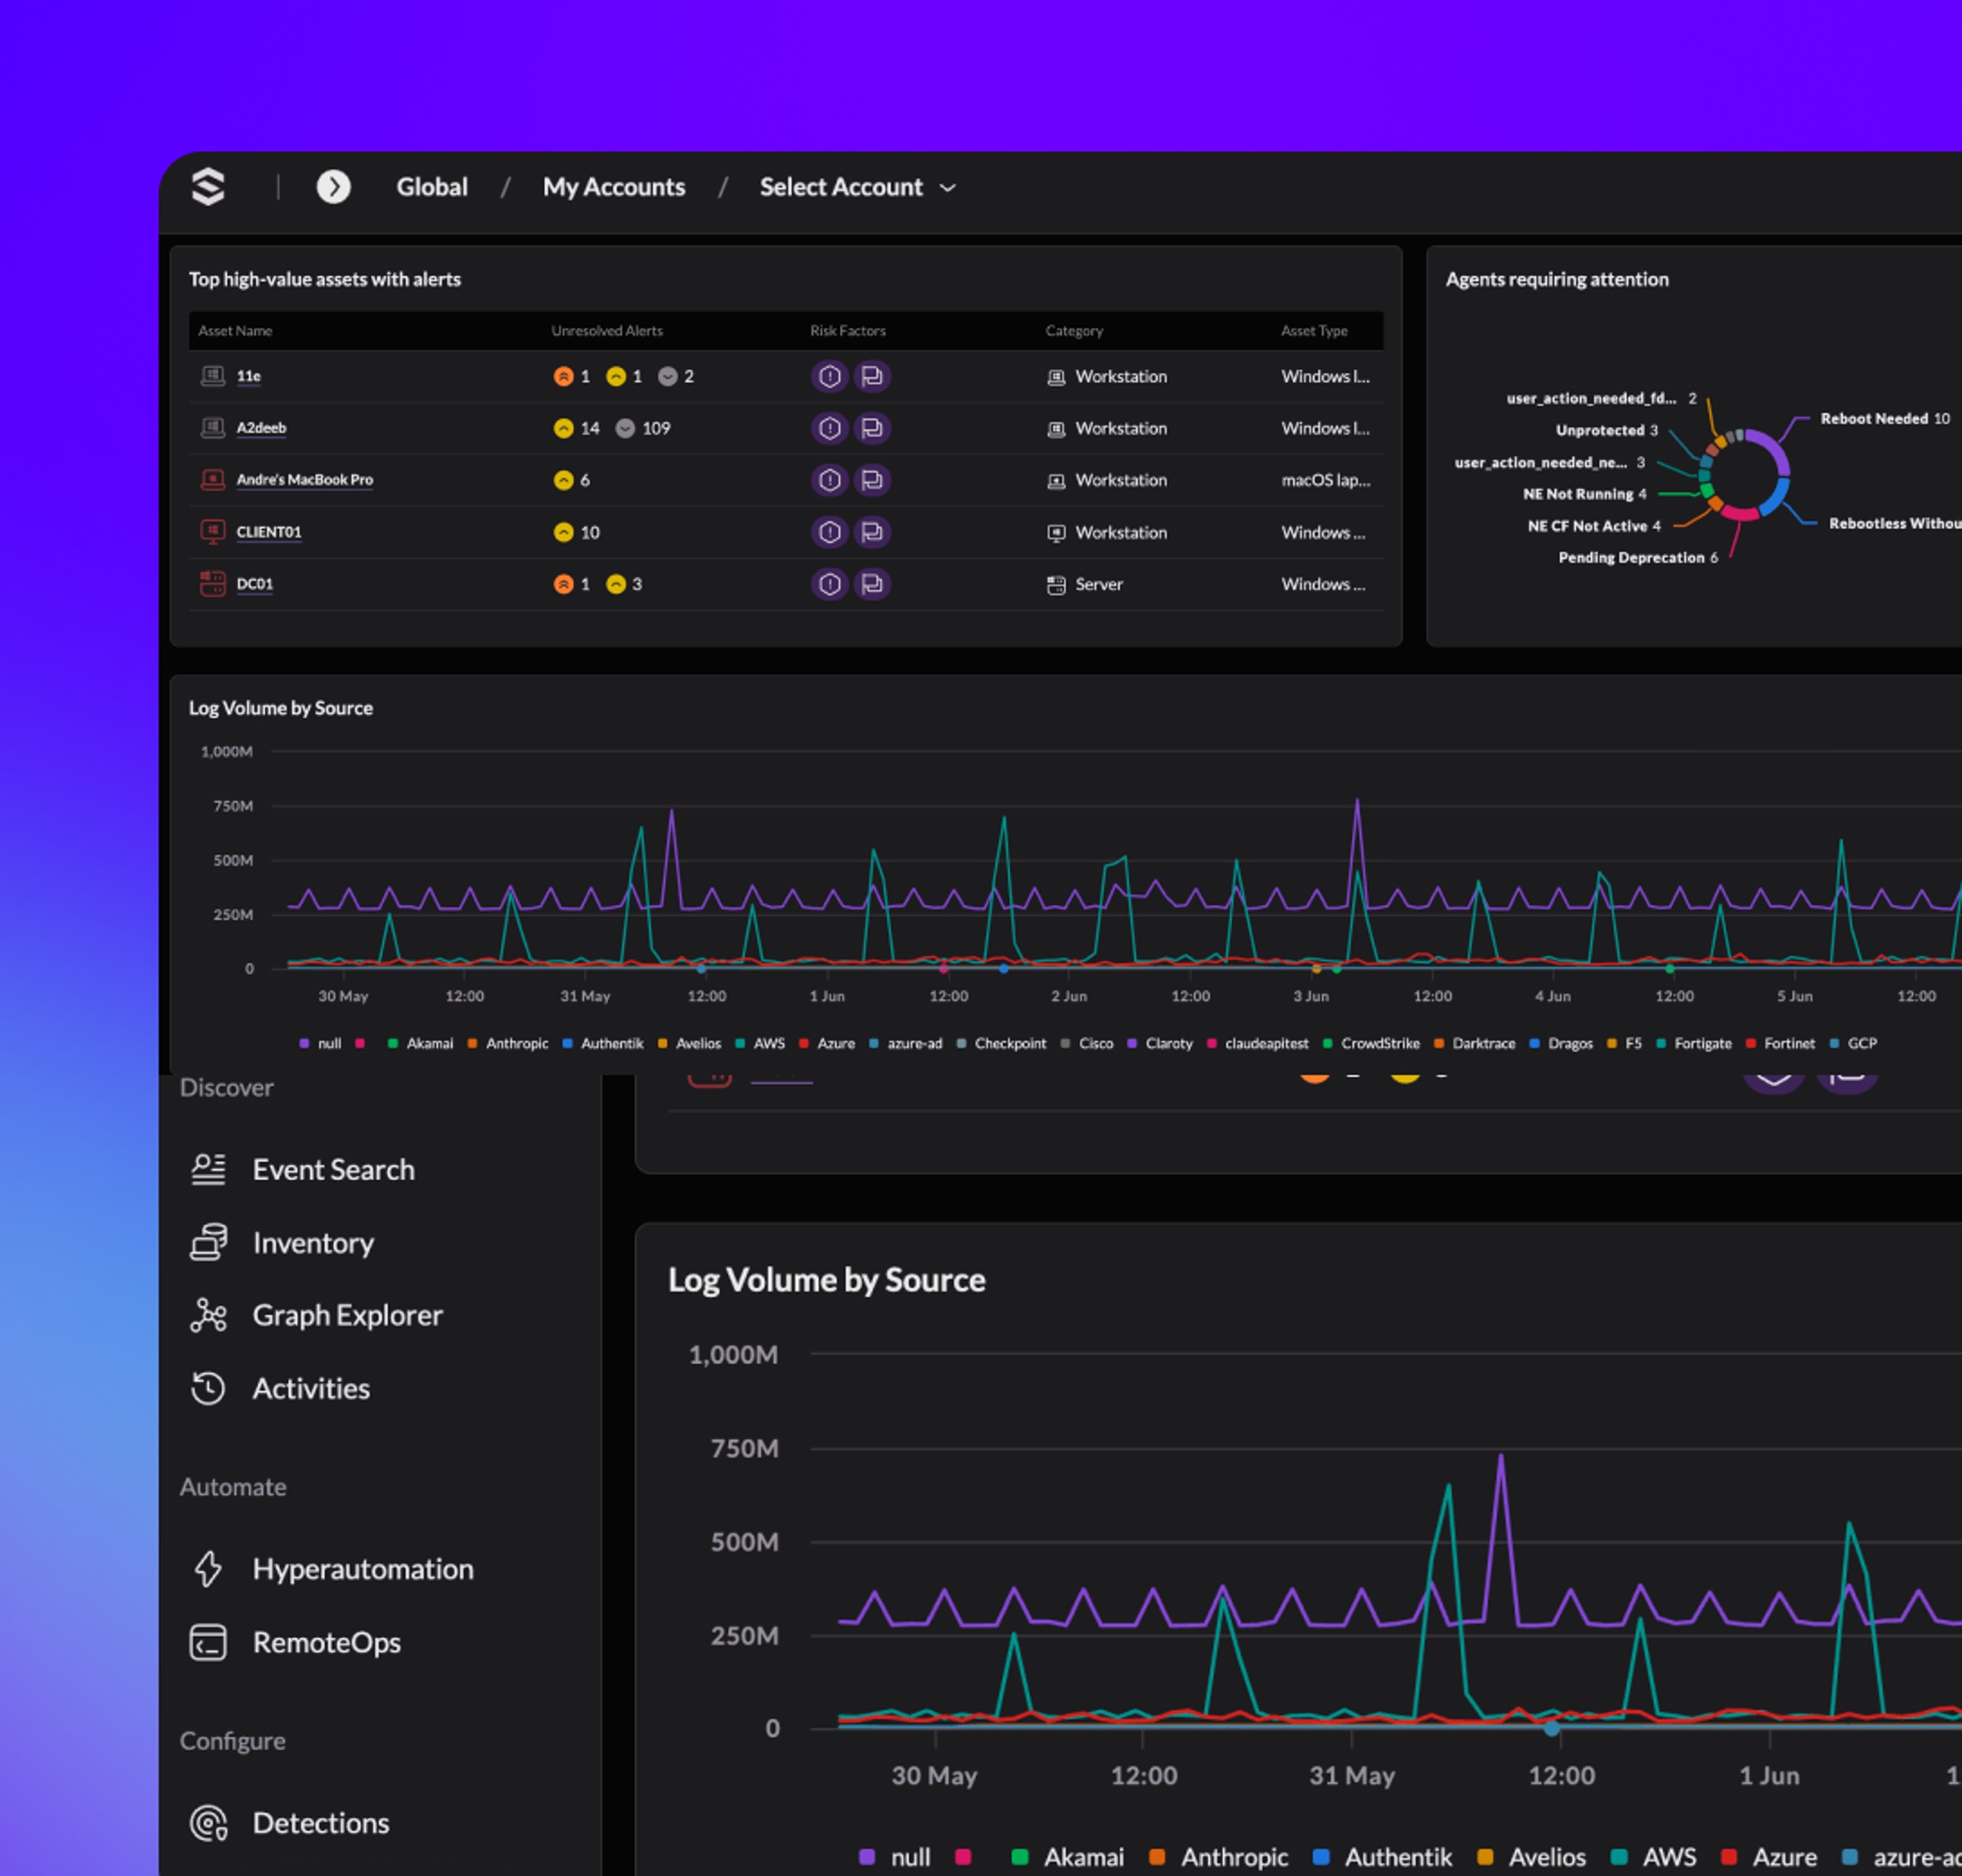The image size is (1962, 1876).
Task: Click the Fortigate teal legend swatch
Action: (x=1661, y=1043)
